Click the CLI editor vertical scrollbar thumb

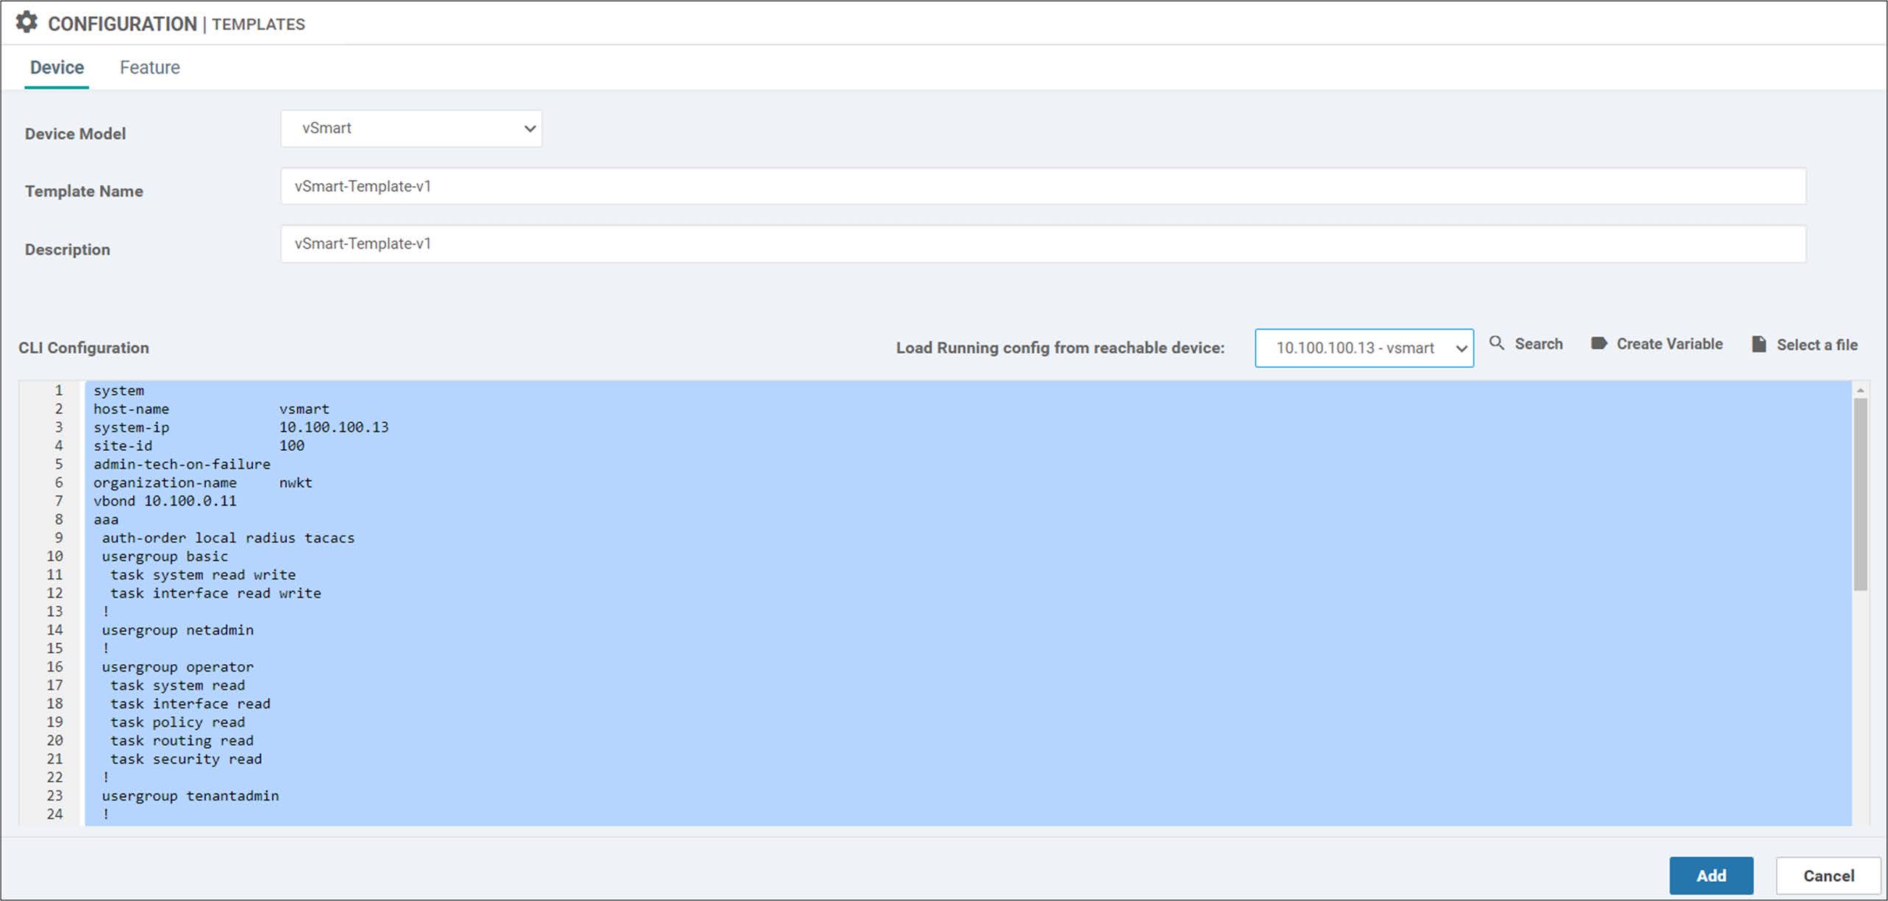coord(1861,494)
